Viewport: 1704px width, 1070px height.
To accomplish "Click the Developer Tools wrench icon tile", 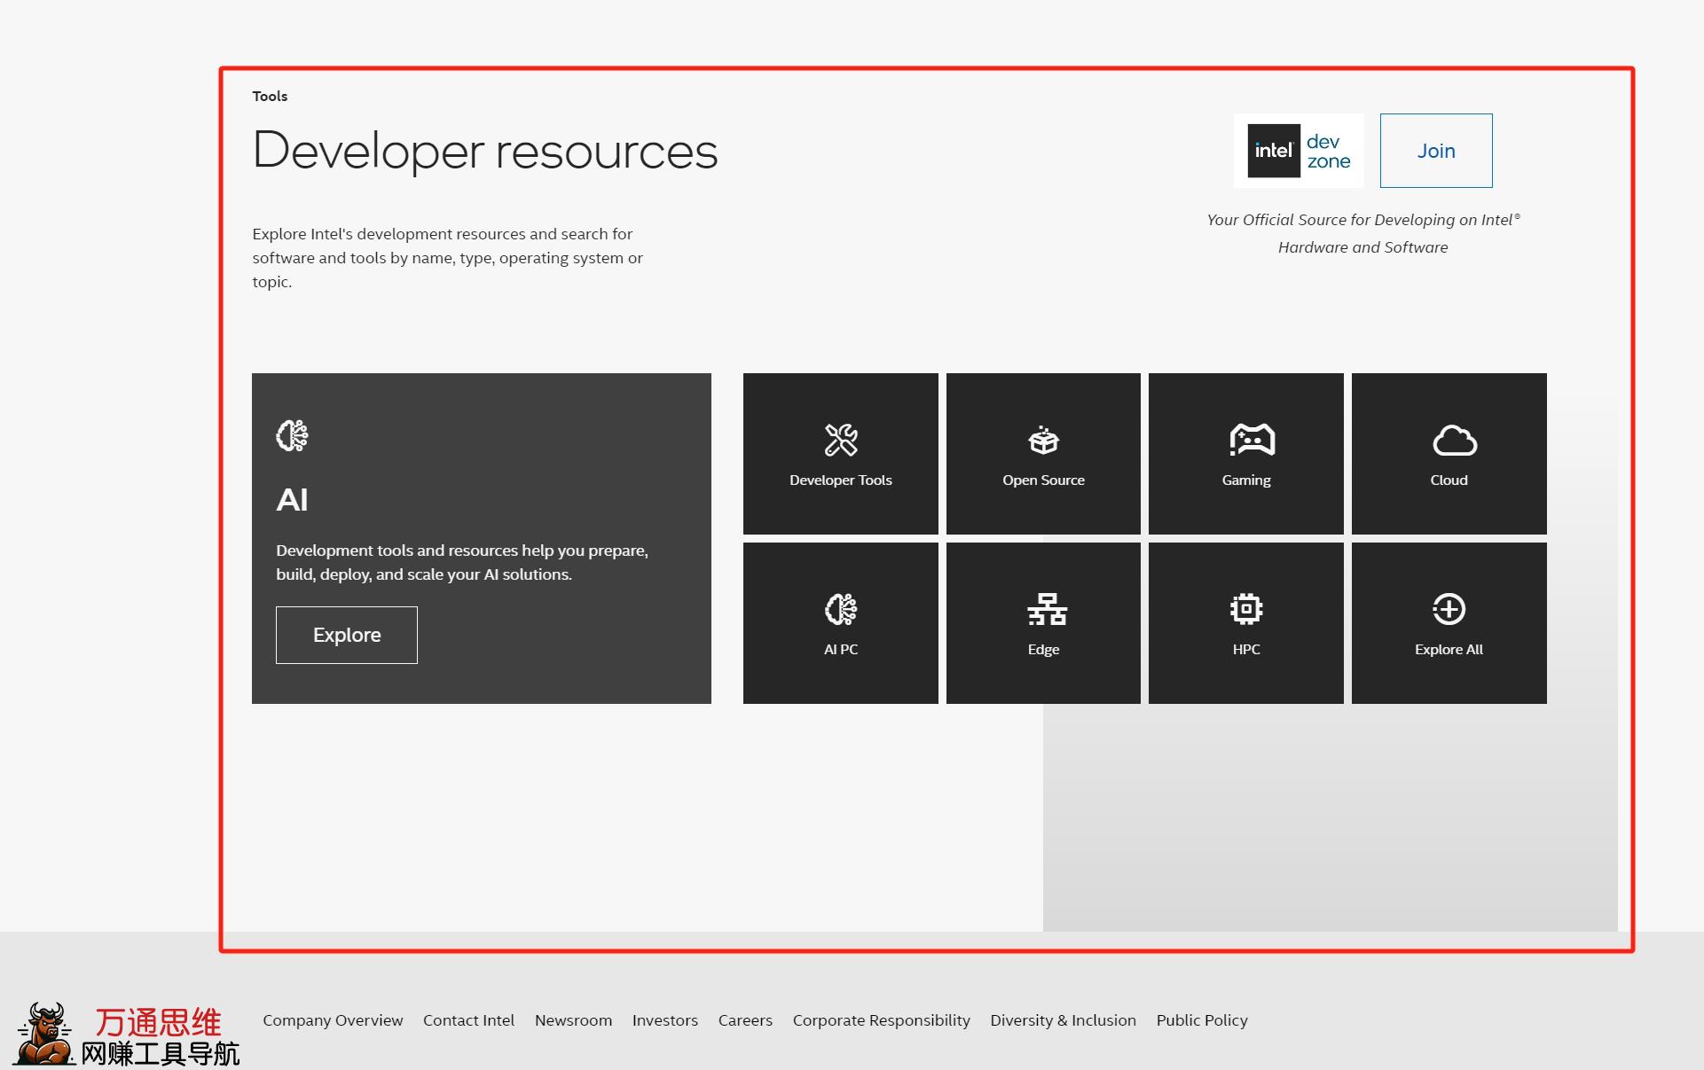I will (840, 453).
